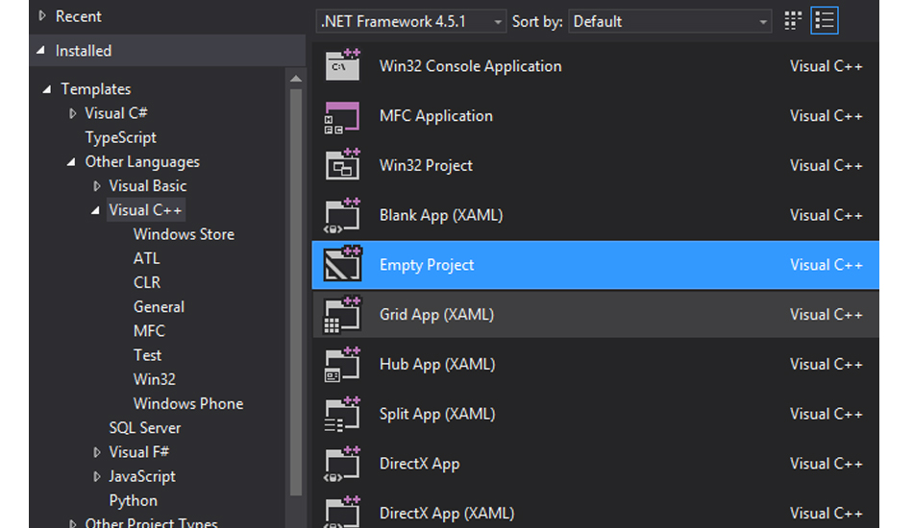Select the Win32 category in tree
This screenshot has width=913, height=528.
pyautogui.click(x=155, y=379)
